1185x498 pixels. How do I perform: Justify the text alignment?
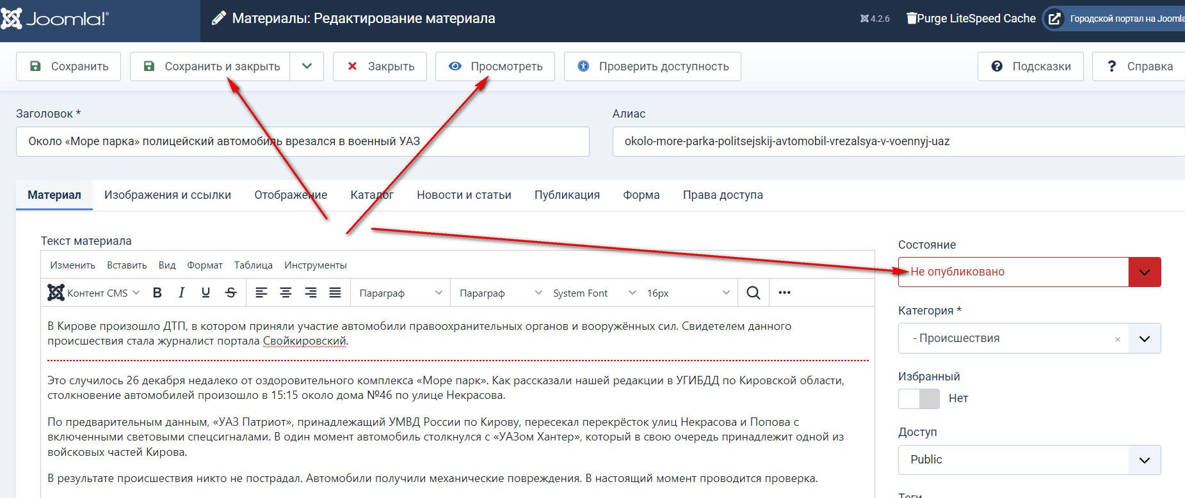tap(335, 293)
